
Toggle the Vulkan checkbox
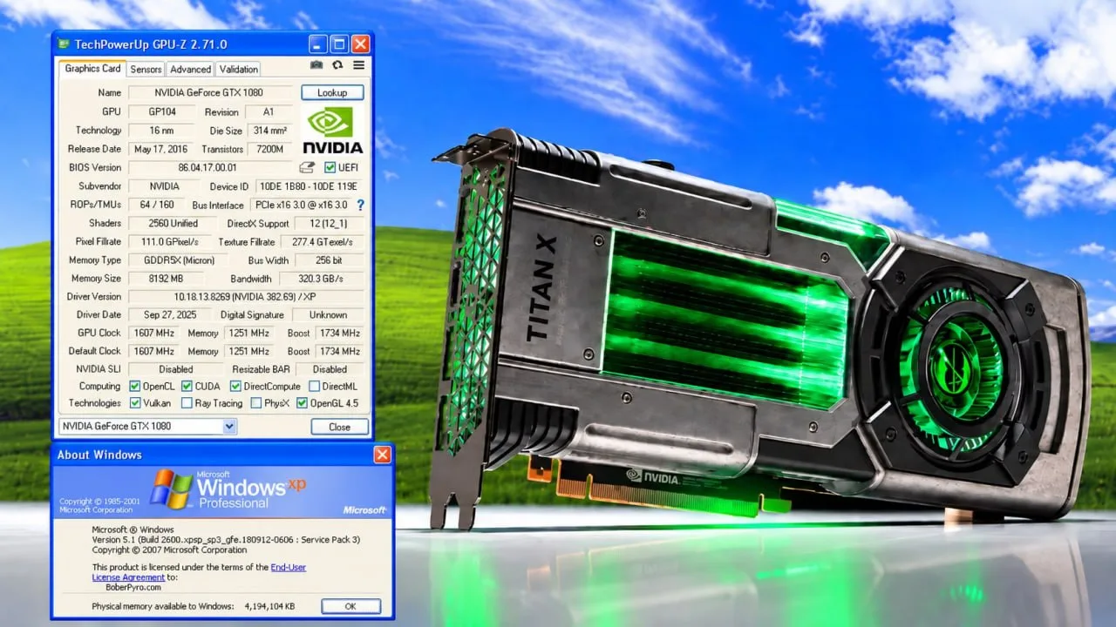click(x=135, y=403)
